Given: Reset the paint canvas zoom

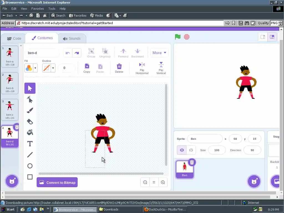Looking at the screenshot, I should point(154,182).
